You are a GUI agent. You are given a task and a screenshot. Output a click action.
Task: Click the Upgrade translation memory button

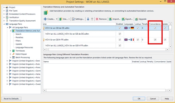tap(141, 19)
